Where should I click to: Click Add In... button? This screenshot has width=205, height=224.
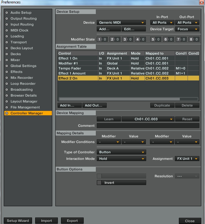70,105
